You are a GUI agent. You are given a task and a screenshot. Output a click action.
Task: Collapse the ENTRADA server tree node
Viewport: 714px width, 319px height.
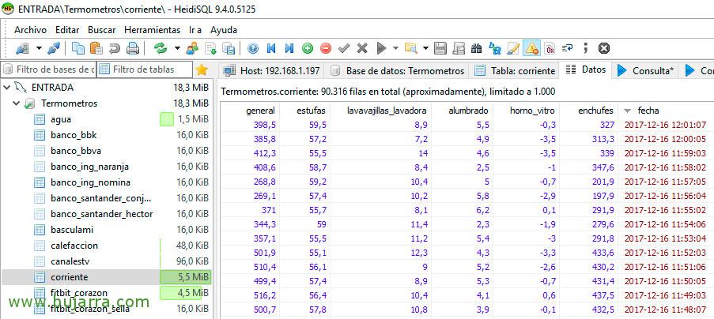point(8,87)
